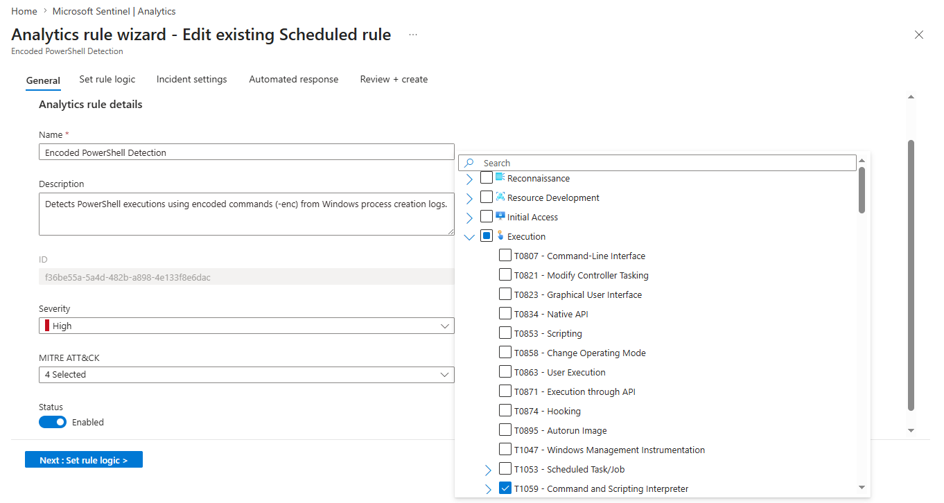944x503 pixels.
Task: Check the Reconnaissance checkbox
Action: point(487,178)
